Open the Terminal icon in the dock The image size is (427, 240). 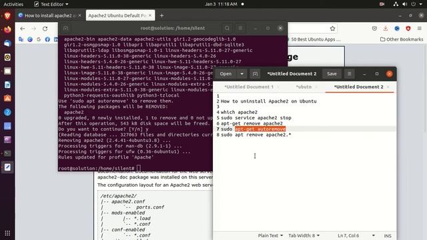tap(7, 153)
